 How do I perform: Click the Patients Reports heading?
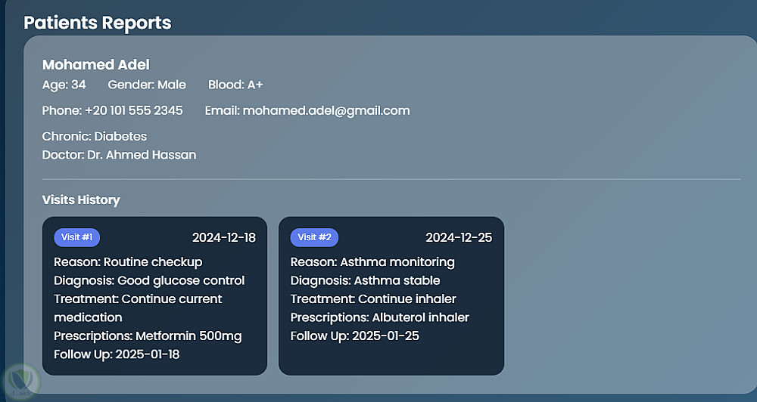click(98, 23)
